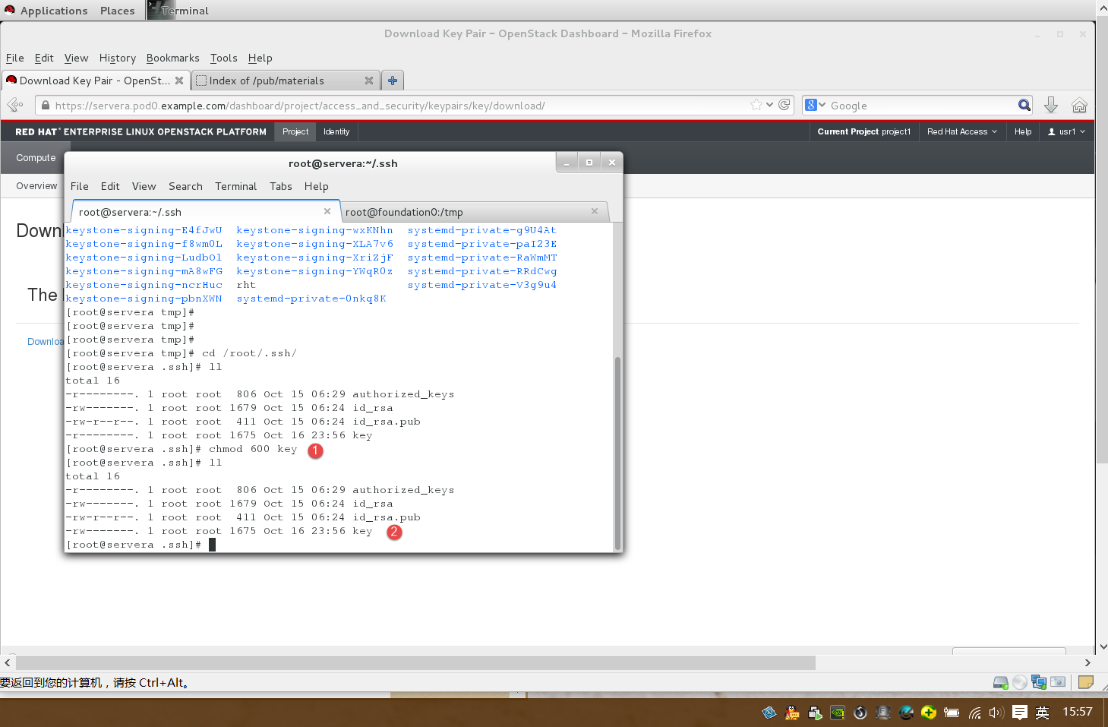Open Firefox File menu
This screenshot has height=727, width=1108.
pyautogui.click(x=15, y=58)
